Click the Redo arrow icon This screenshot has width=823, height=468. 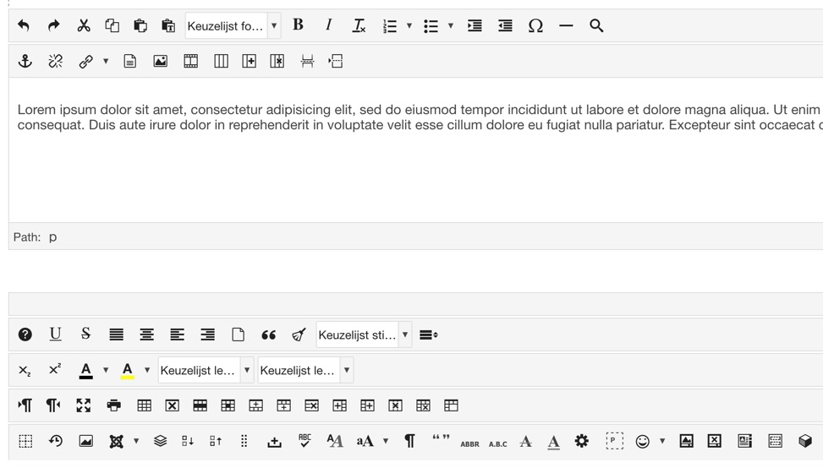(x=53, y=25)
